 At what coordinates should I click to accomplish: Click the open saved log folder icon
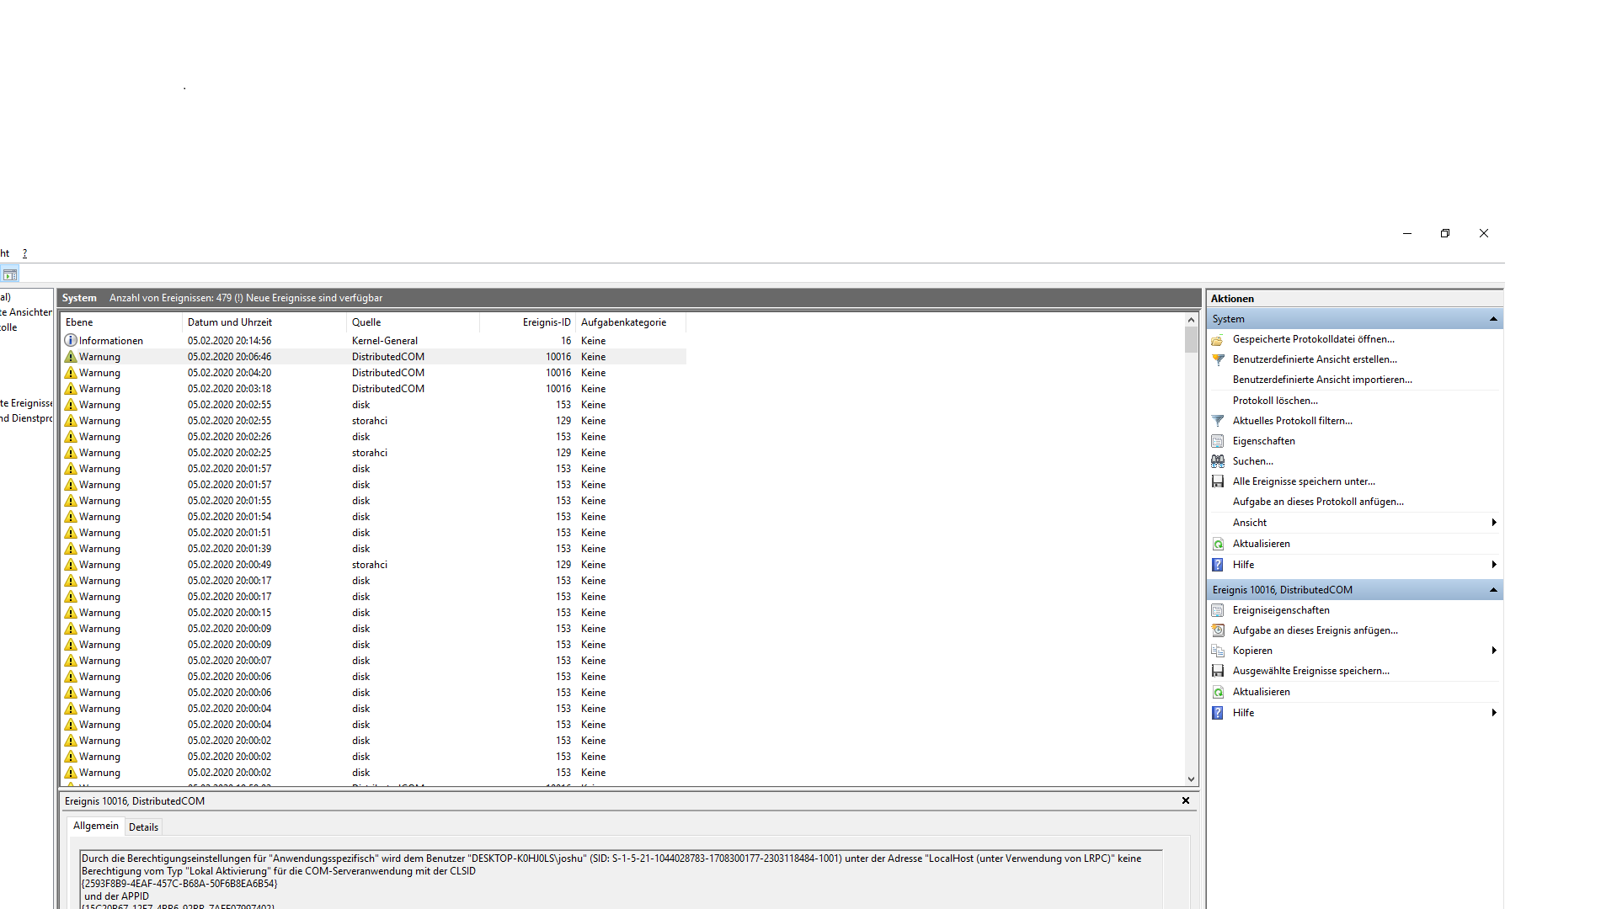tap(1218, 340)
